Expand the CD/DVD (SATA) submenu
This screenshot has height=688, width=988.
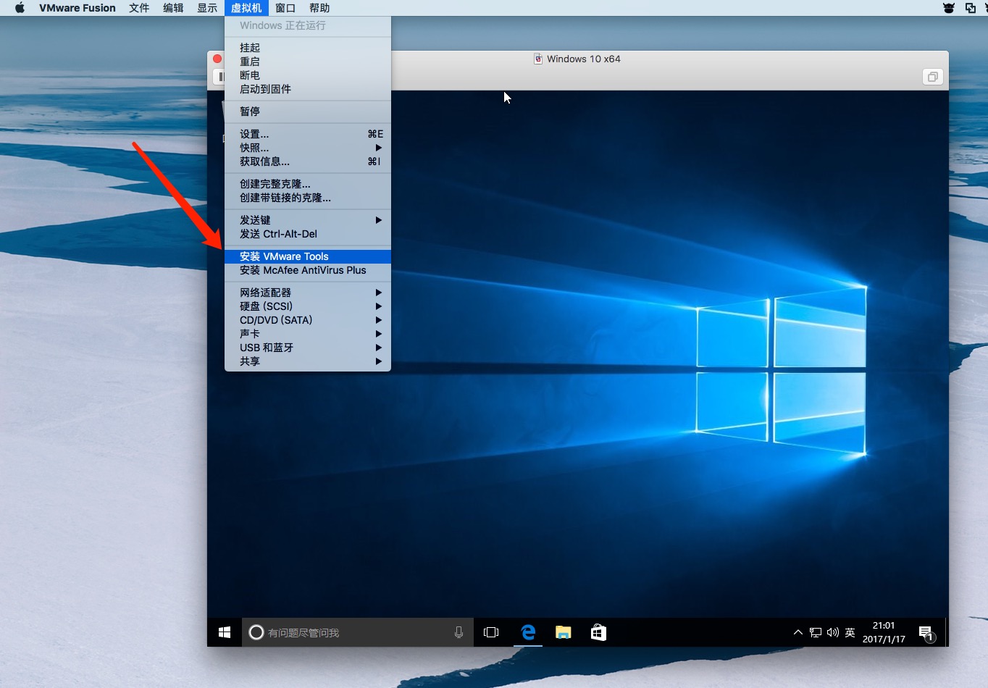pos(308,320)
